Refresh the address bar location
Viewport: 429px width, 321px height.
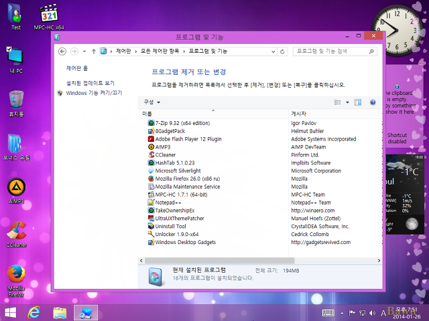click(282, 51)
